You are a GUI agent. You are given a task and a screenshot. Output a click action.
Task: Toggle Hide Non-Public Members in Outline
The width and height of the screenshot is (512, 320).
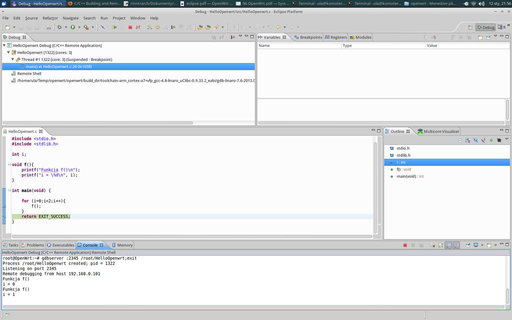491,140
